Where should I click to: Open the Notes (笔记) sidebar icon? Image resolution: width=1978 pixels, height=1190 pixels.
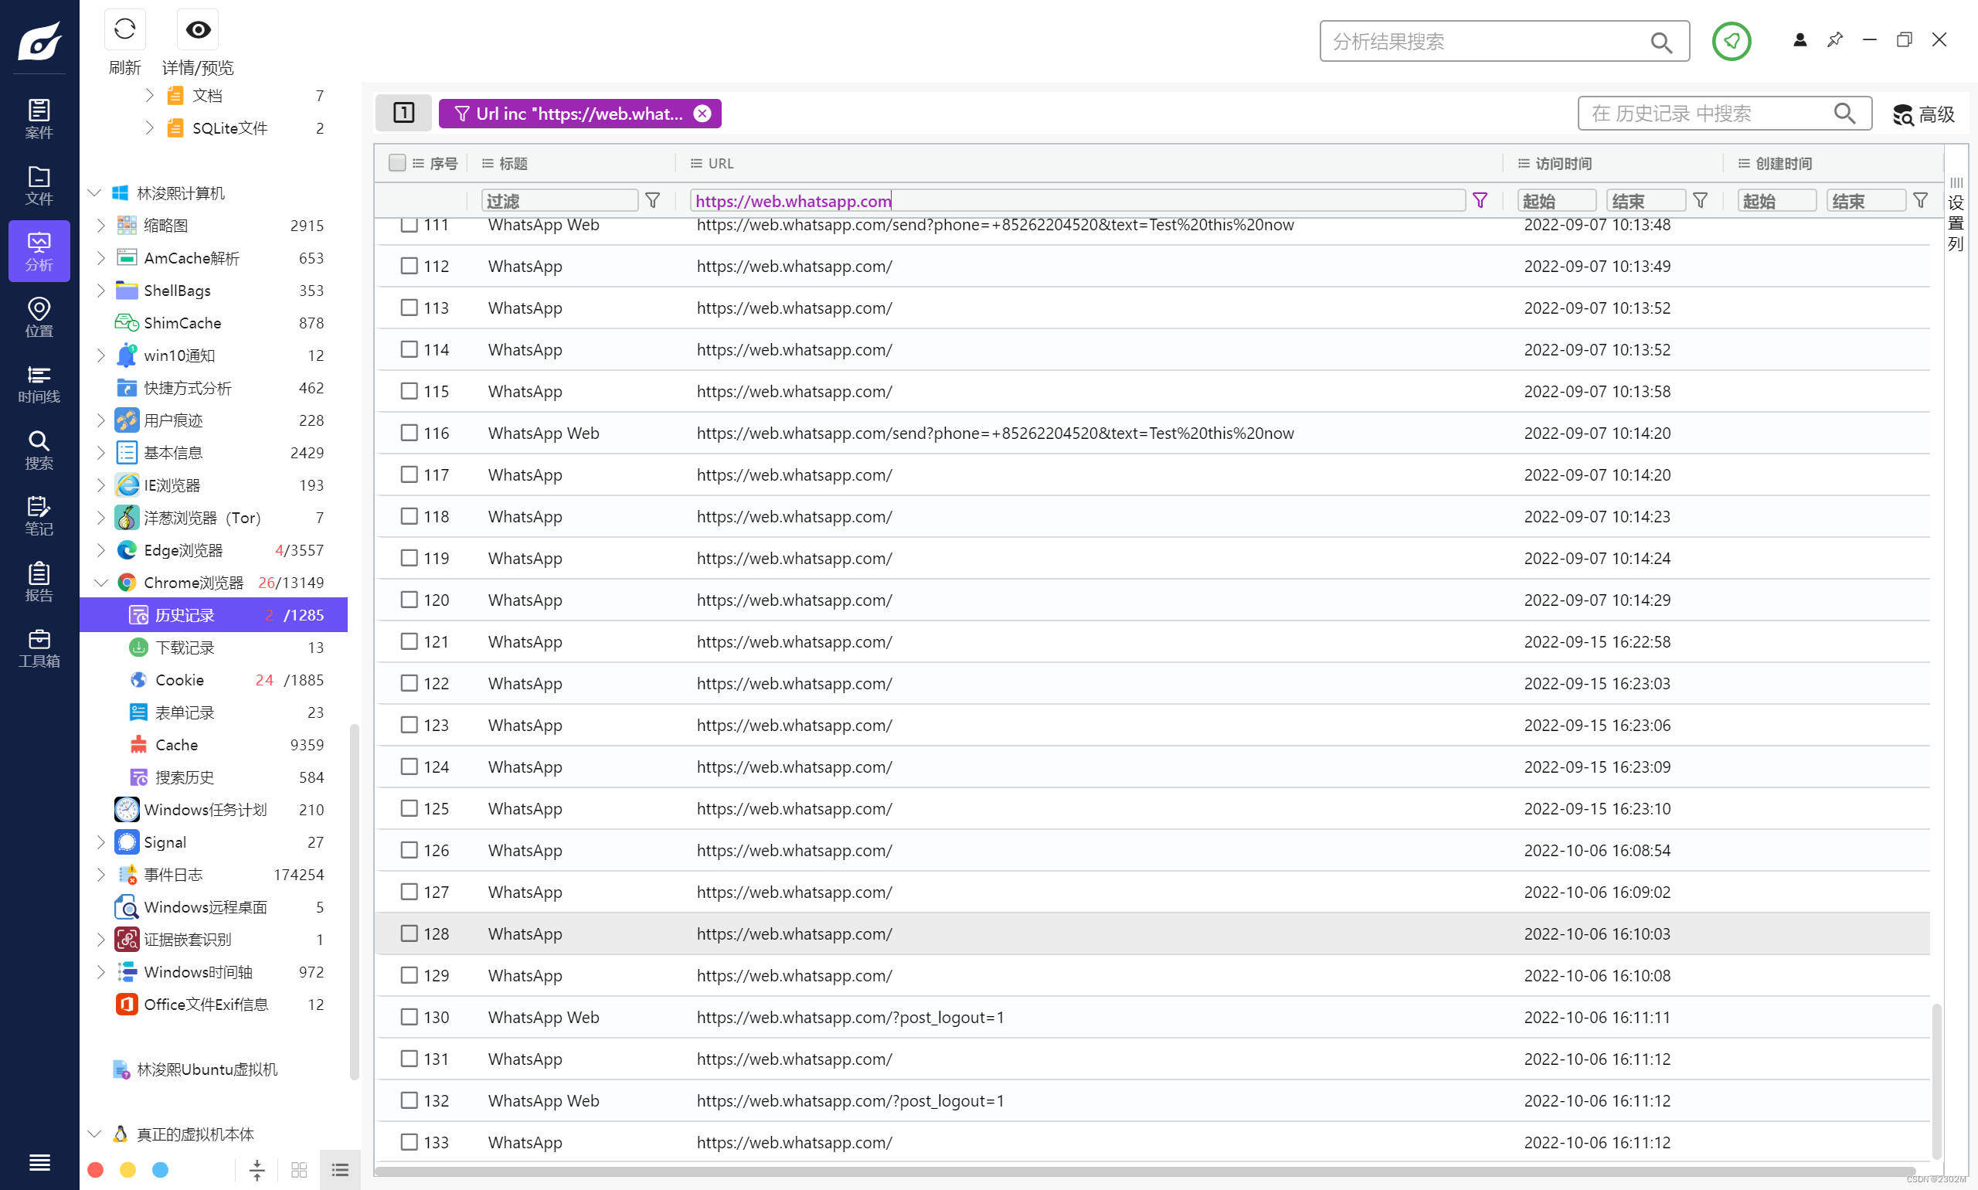(39, 515)
